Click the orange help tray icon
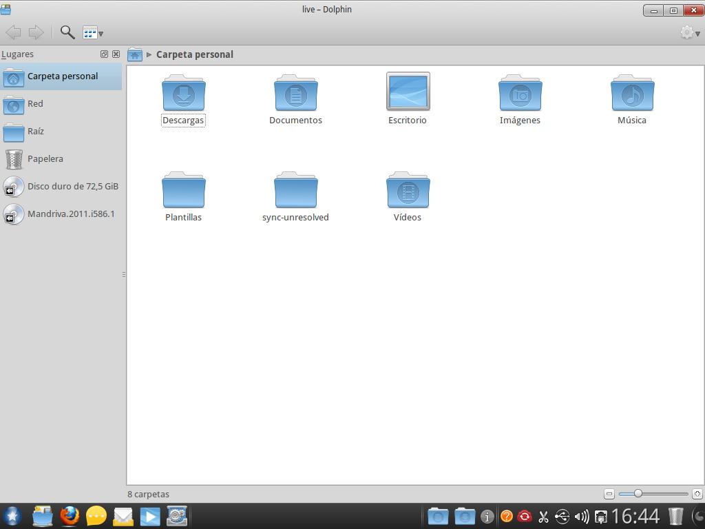705x529 pixels. tap(507, 515)
